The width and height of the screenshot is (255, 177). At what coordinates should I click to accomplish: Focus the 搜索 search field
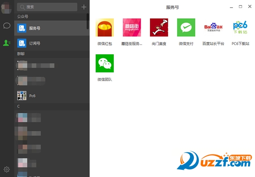47,7
